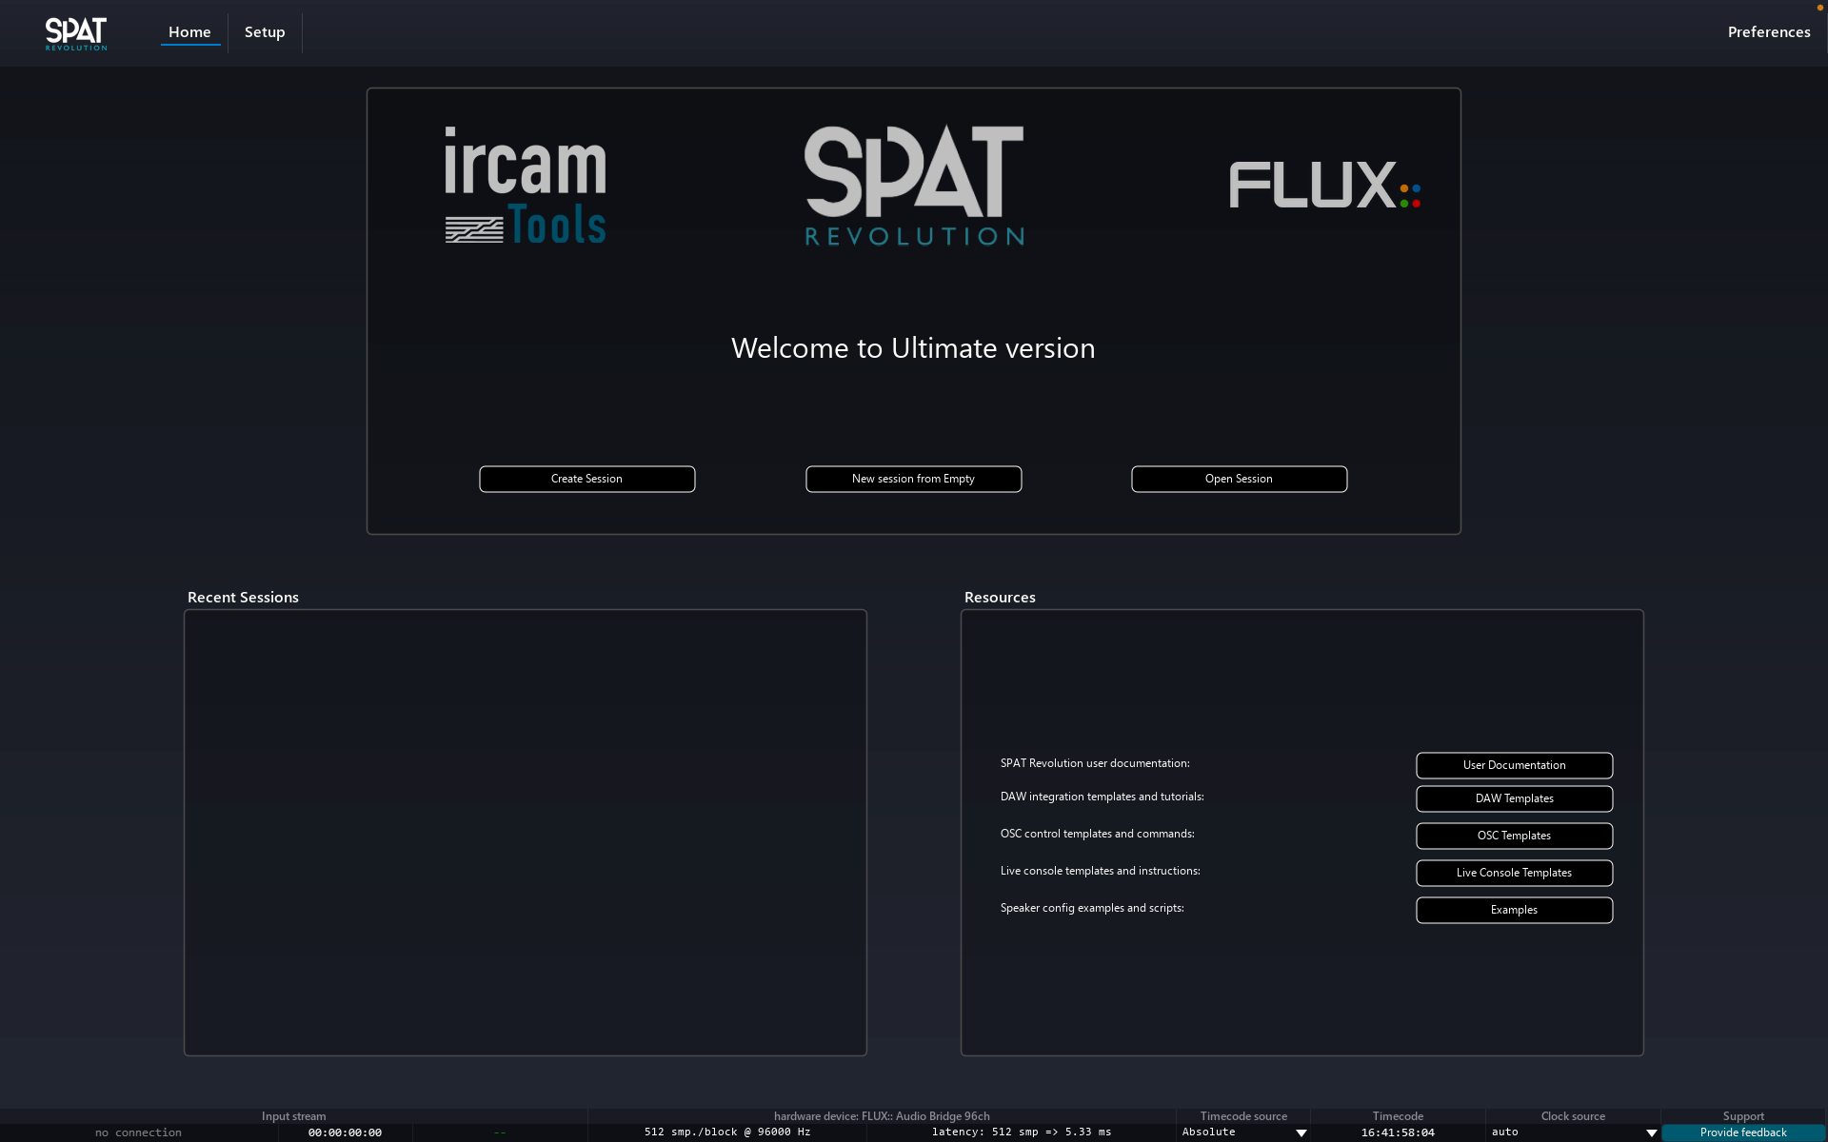Image resolution: width=1828 pixels, height=1142 pixels.
Task: Open User Documentation
Action: (1514, 765)
